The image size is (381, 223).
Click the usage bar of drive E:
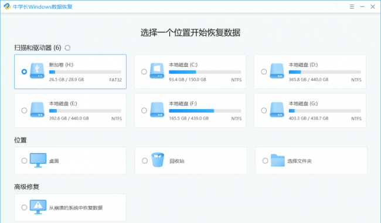tap(85, 111)
